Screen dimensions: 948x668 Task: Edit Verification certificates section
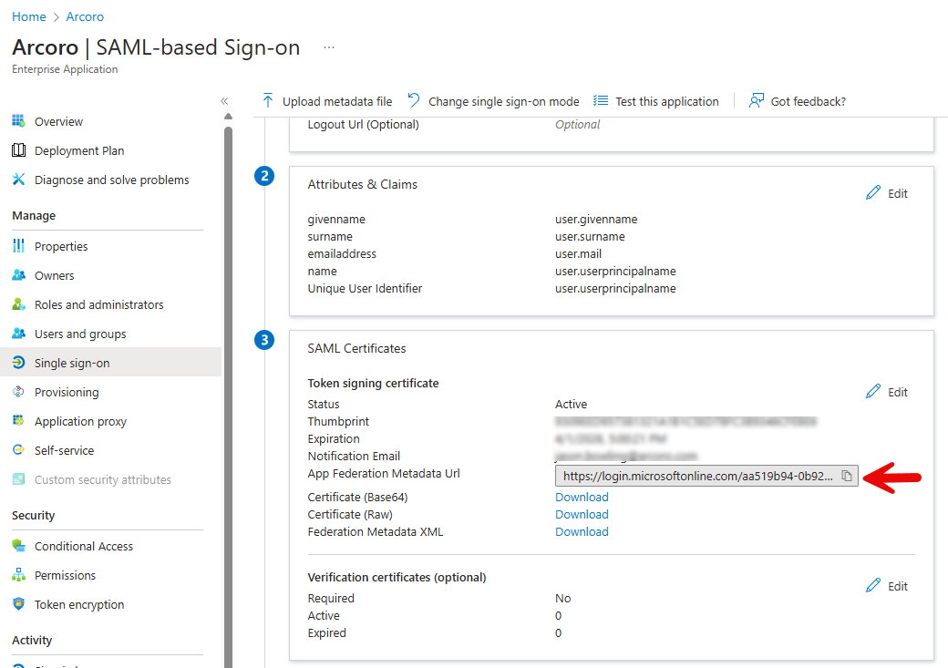click(887, 586)
